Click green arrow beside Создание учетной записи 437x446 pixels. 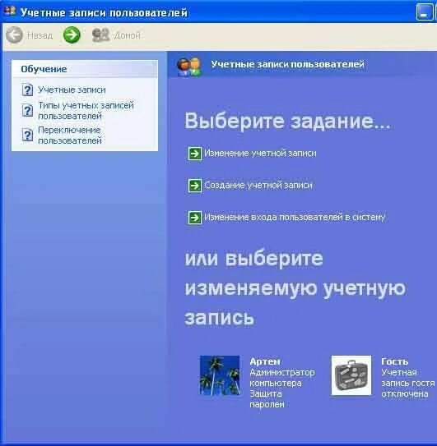(x=195, y=186)
